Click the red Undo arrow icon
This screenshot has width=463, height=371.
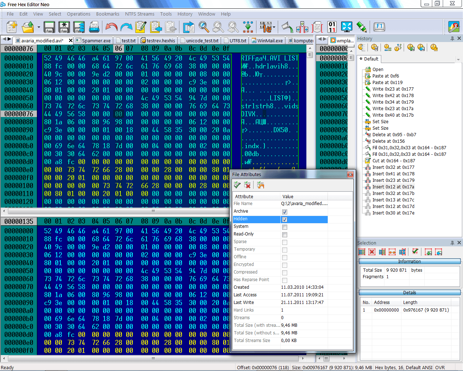coord(111,27)
